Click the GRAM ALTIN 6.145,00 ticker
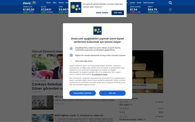 [x=29, y=9]
